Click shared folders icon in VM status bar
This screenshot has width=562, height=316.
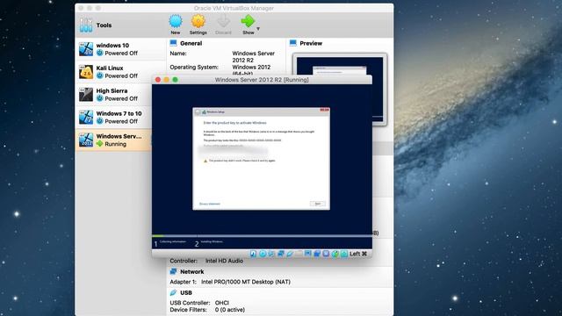click(299, 254)
